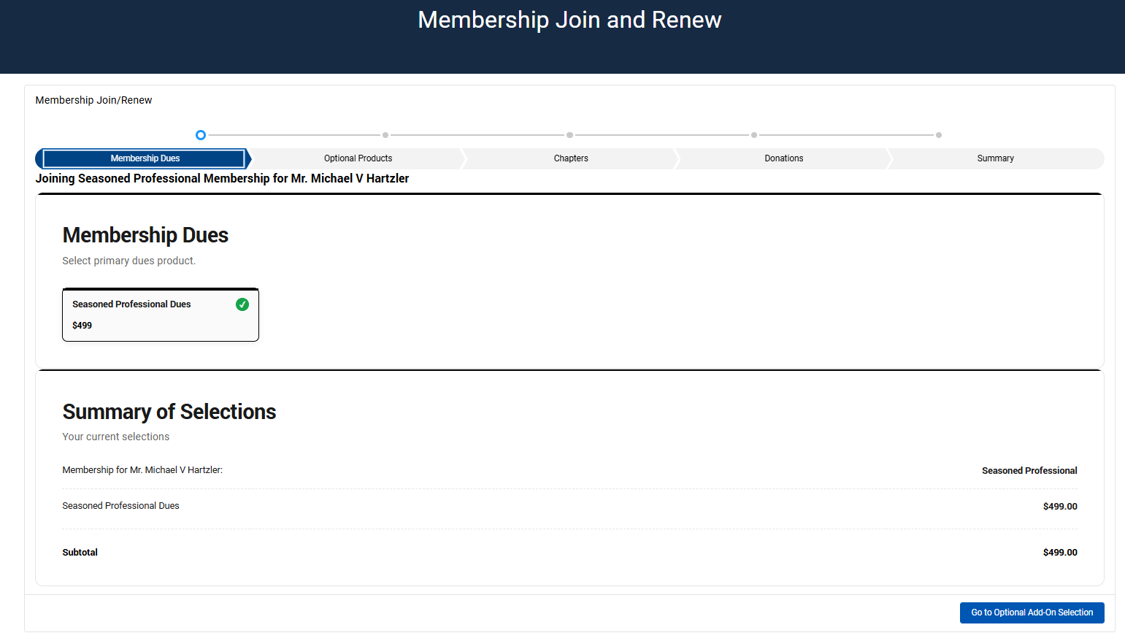Go to the Summary step tab
The image size is (1125, 641).
995,158
